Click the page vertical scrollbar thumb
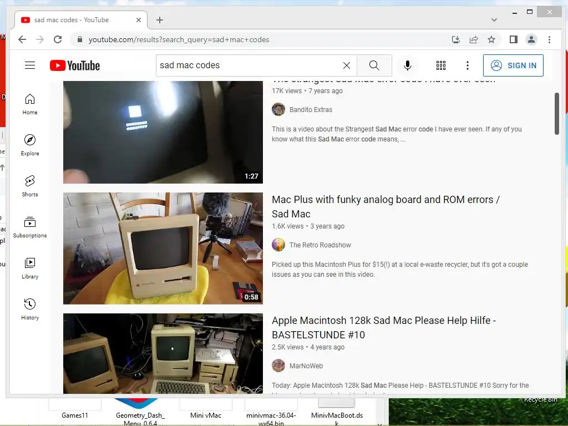 click(x=557, y=114)
